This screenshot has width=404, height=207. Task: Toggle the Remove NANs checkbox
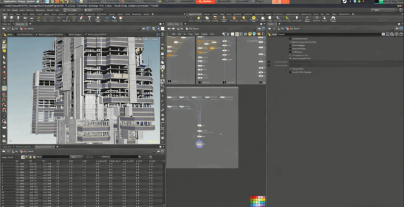[290, 69]
